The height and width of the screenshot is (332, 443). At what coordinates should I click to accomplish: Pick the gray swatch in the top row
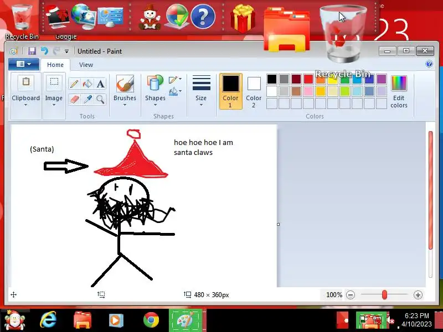pos(284,79)
